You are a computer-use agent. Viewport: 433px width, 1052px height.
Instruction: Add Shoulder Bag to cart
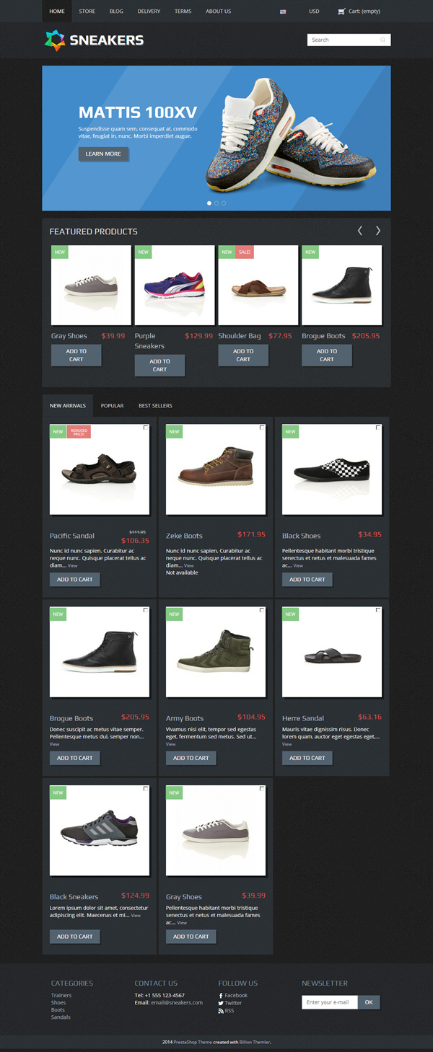pos(243,355)
